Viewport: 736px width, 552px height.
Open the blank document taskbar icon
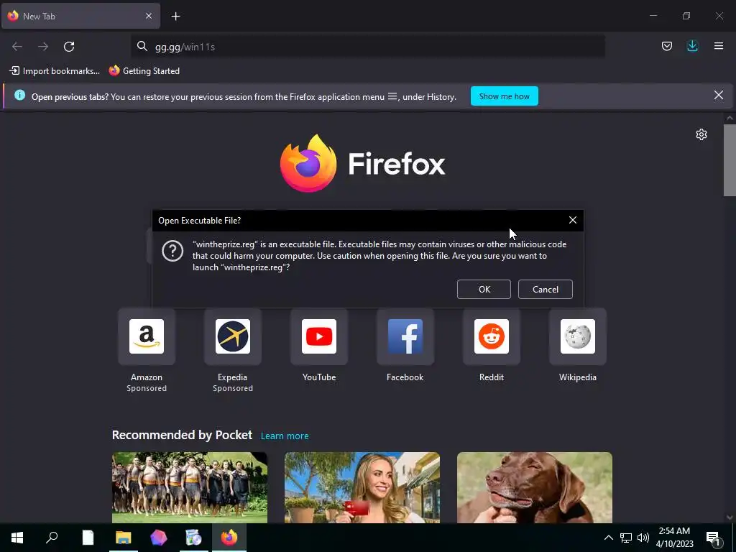(88, 538)
